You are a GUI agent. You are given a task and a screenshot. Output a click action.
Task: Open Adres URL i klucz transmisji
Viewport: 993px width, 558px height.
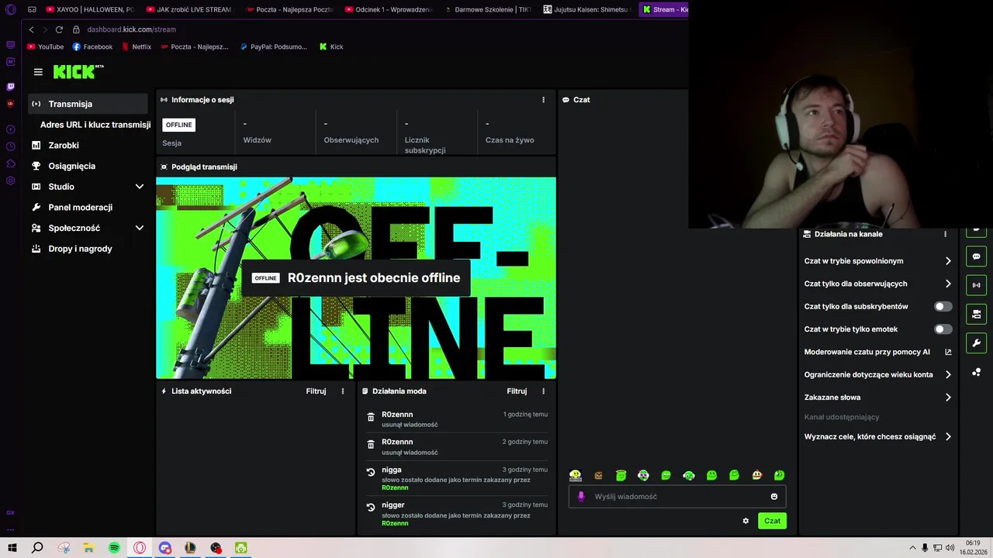point(95,125)
